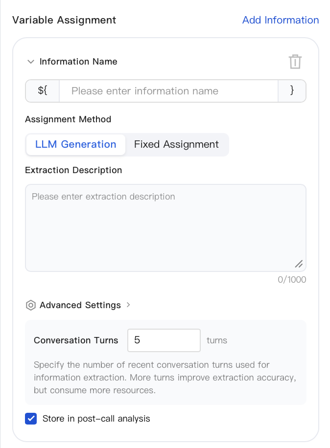Switch to the Fixed Assignment tab
Image resolution: width=330 pixels, height=448 pixels.
(x=176, y=145)
